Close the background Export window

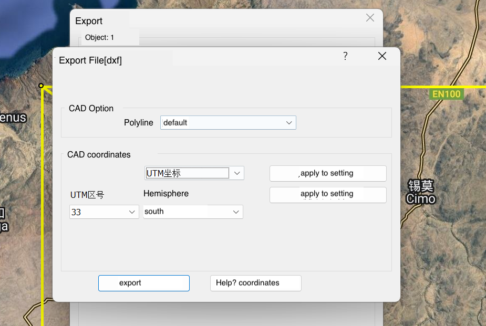pyautogui.click(x=370, y=18)
